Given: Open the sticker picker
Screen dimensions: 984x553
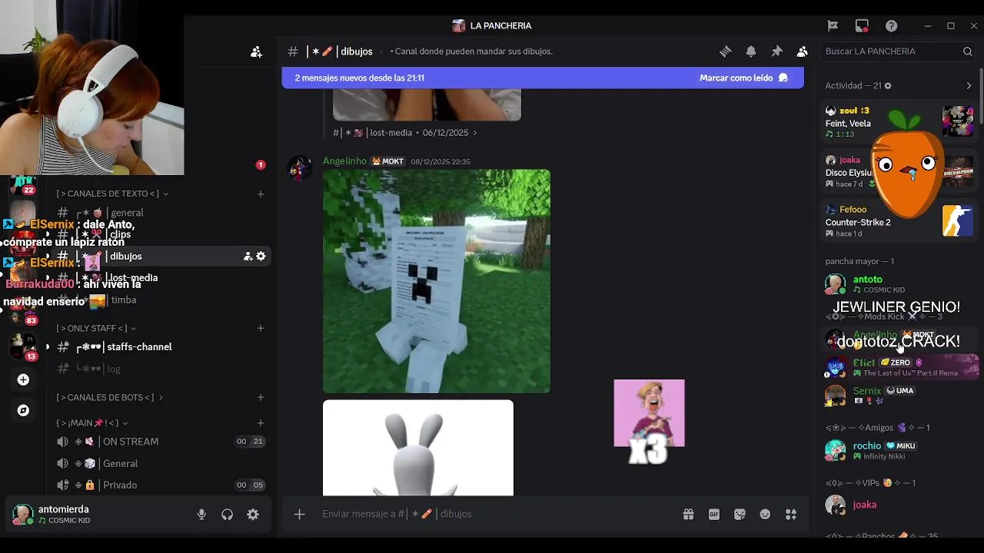Looking at the screenshot, I should (740, 514).
